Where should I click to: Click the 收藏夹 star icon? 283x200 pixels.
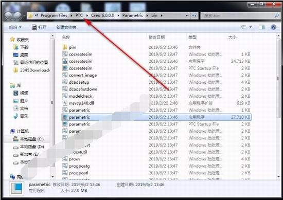pos(12,39)
